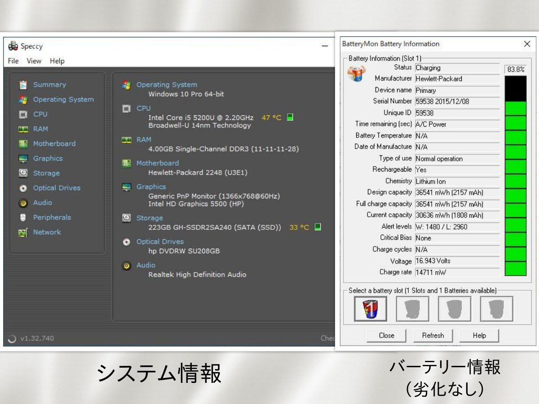Click 'Hewlett-Packard 2248 (U3E1)' text
Image resolution: width=539 pixels, height=404 pixels.
point(198,172)
